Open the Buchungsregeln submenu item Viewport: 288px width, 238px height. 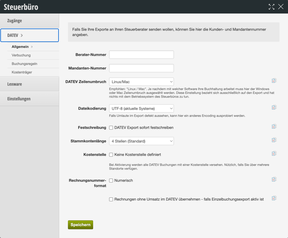[x=33, y=64]
